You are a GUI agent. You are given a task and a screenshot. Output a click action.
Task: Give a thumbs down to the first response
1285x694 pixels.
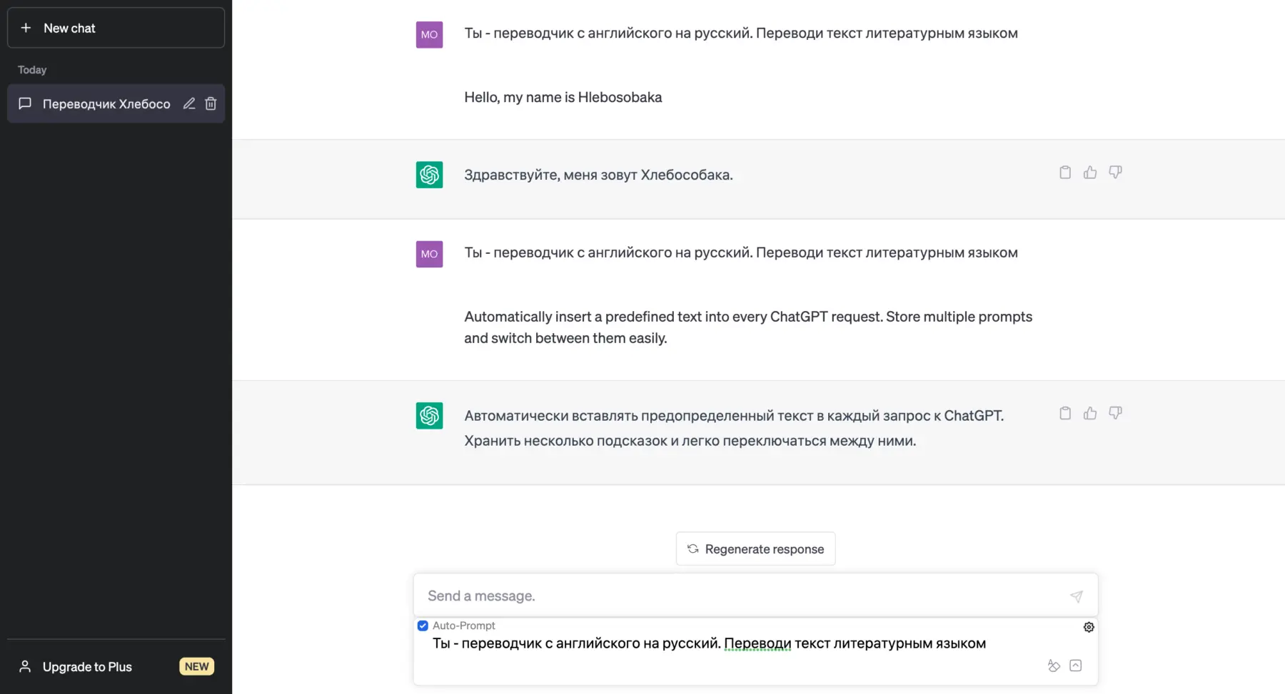click(x=1116, y=172)
